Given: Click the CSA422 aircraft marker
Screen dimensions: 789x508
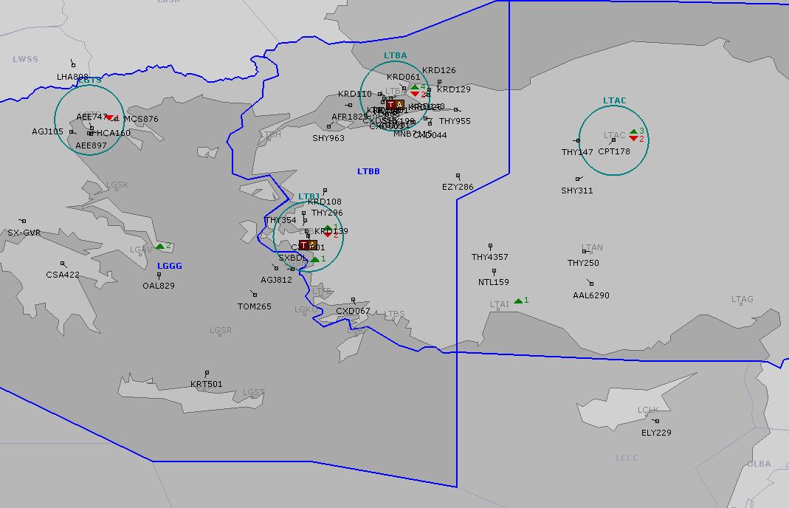Looking at the screenshot, I should pos(63,264).
